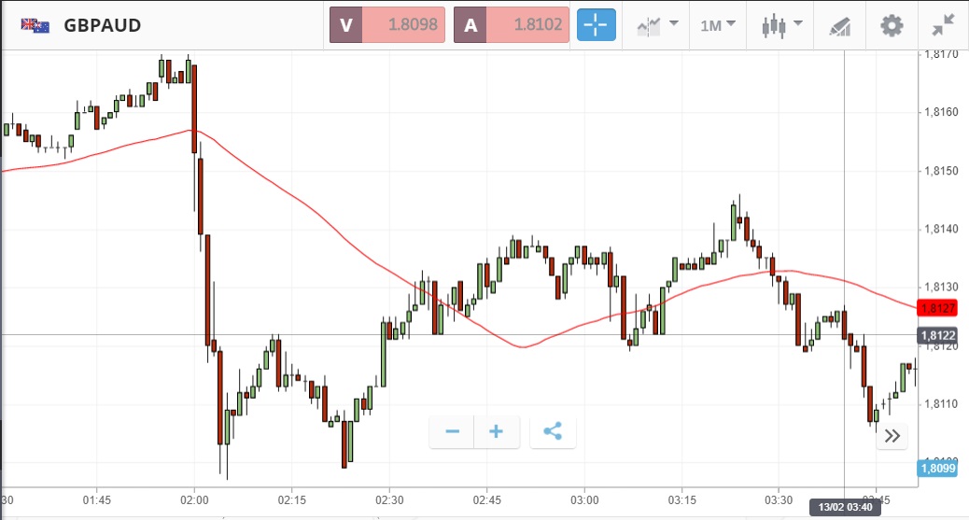
Task: Click the blue 1,8099 price label
Action: pyautogui.click(x=935, y=468)
